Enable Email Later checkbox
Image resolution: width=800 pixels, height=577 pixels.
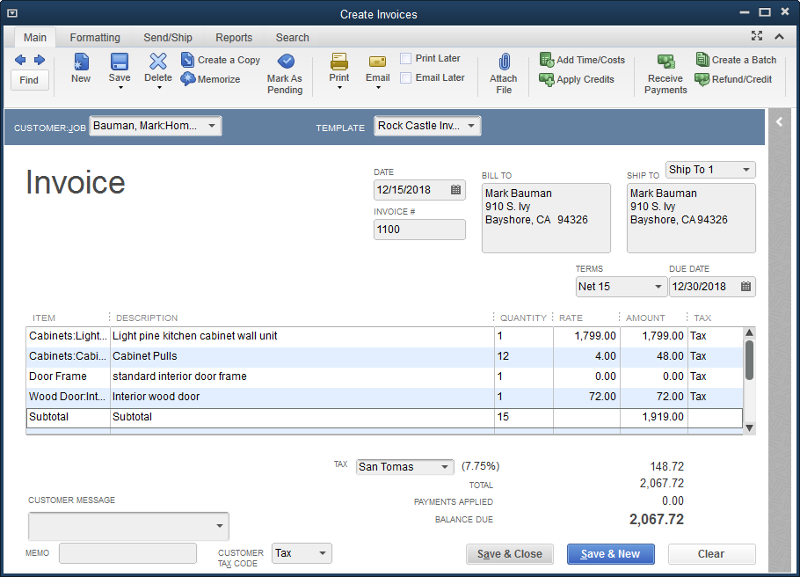tap(405, 77)
